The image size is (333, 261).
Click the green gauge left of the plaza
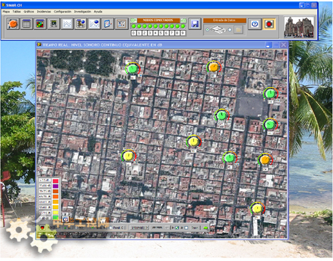[221, 115]
